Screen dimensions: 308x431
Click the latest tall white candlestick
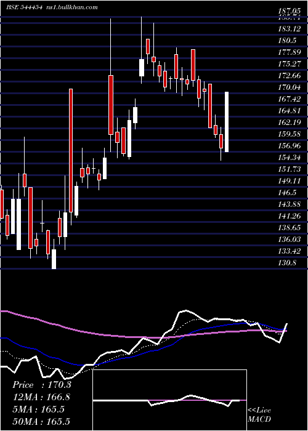pyautogui.click(x=227, y=122)
